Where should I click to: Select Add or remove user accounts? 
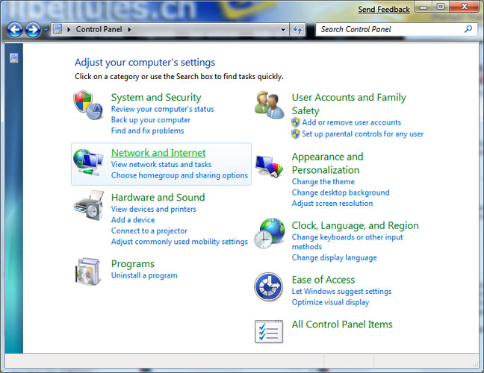[x=351, y=122]
